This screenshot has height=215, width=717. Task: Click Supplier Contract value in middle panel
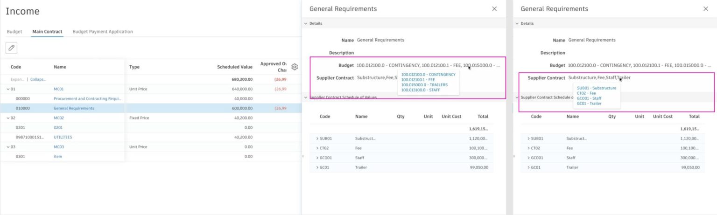click(377, 78)
